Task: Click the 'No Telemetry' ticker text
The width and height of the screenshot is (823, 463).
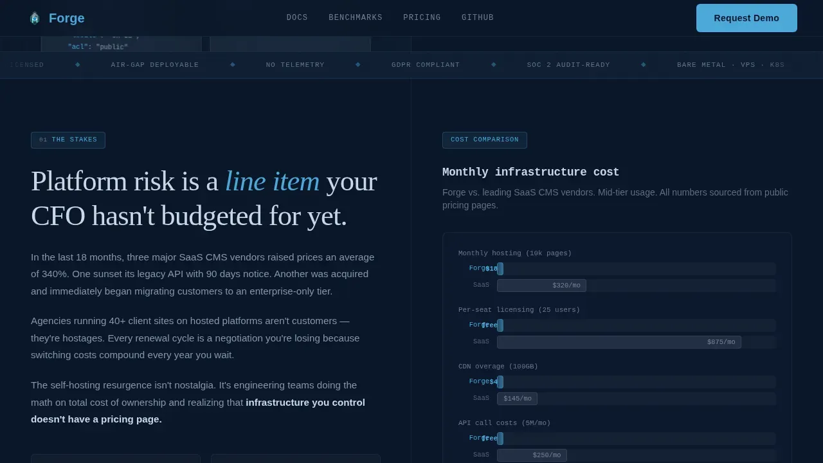Action: [295, 65]
